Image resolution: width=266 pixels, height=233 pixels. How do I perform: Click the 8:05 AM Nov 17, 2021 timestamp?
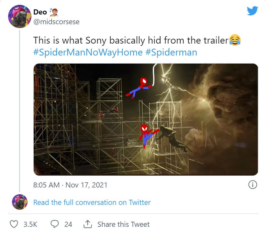click(x=70, y=185)
